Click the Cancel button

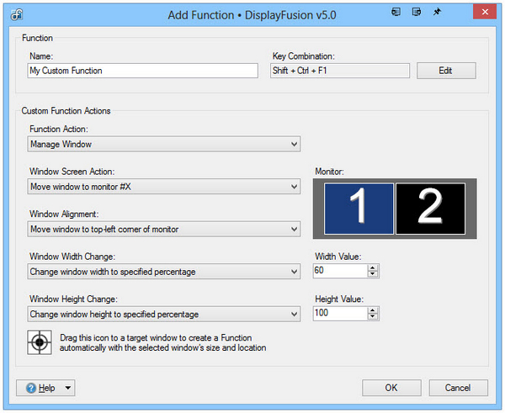tap(458, 388)
